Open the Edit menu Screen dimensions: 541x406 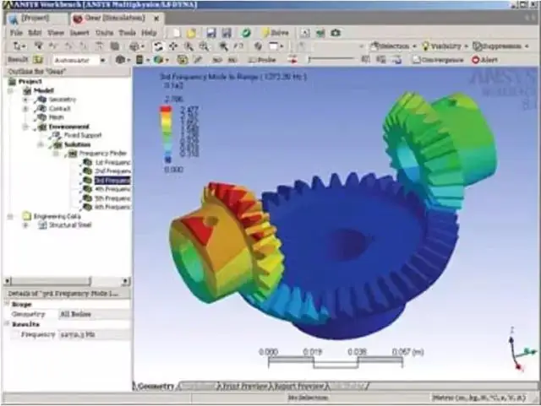(35, 33)
